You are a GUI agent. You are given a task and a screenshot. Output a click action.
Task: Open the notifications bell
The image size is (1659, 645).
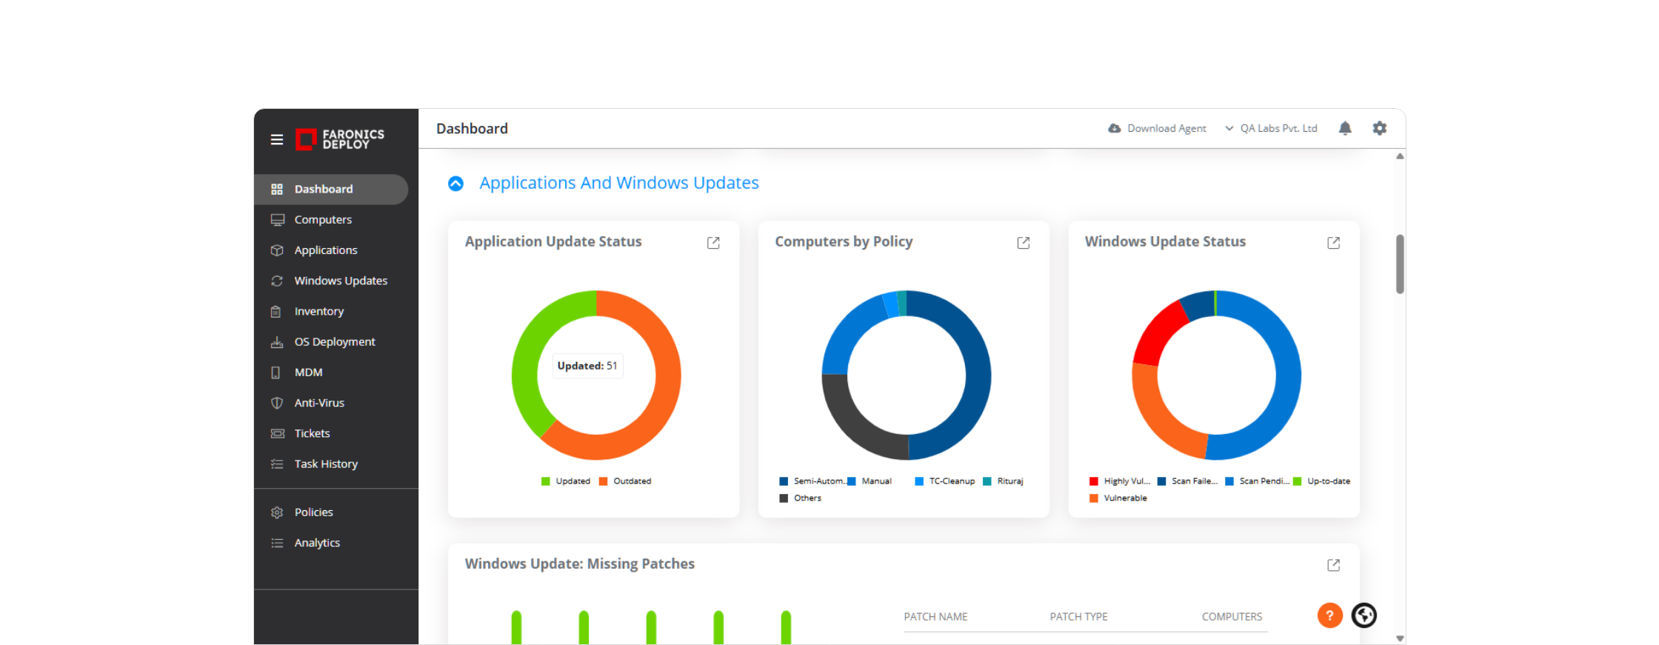tap(1345, 128)
